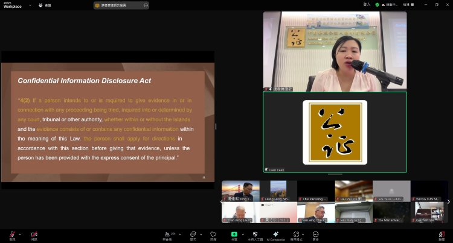
Task: Open the Zoom Workplace dropdown arrow
Action: click(x=30, y=5)
